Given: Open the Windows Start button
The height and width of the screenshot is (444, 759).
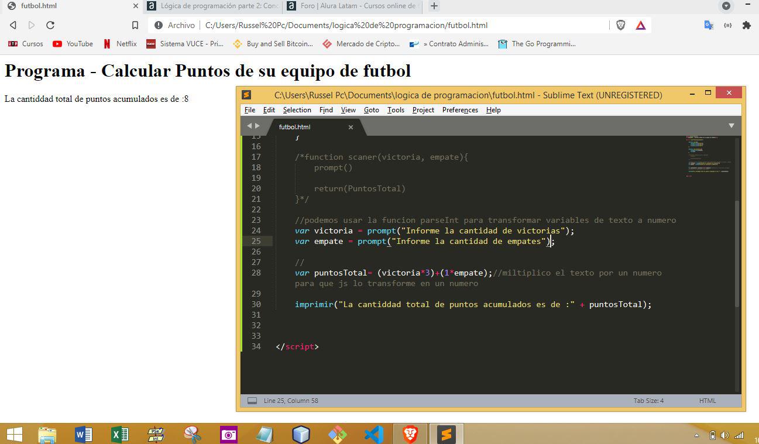Looking at the screenshot, I should click(x=14, y=434).
